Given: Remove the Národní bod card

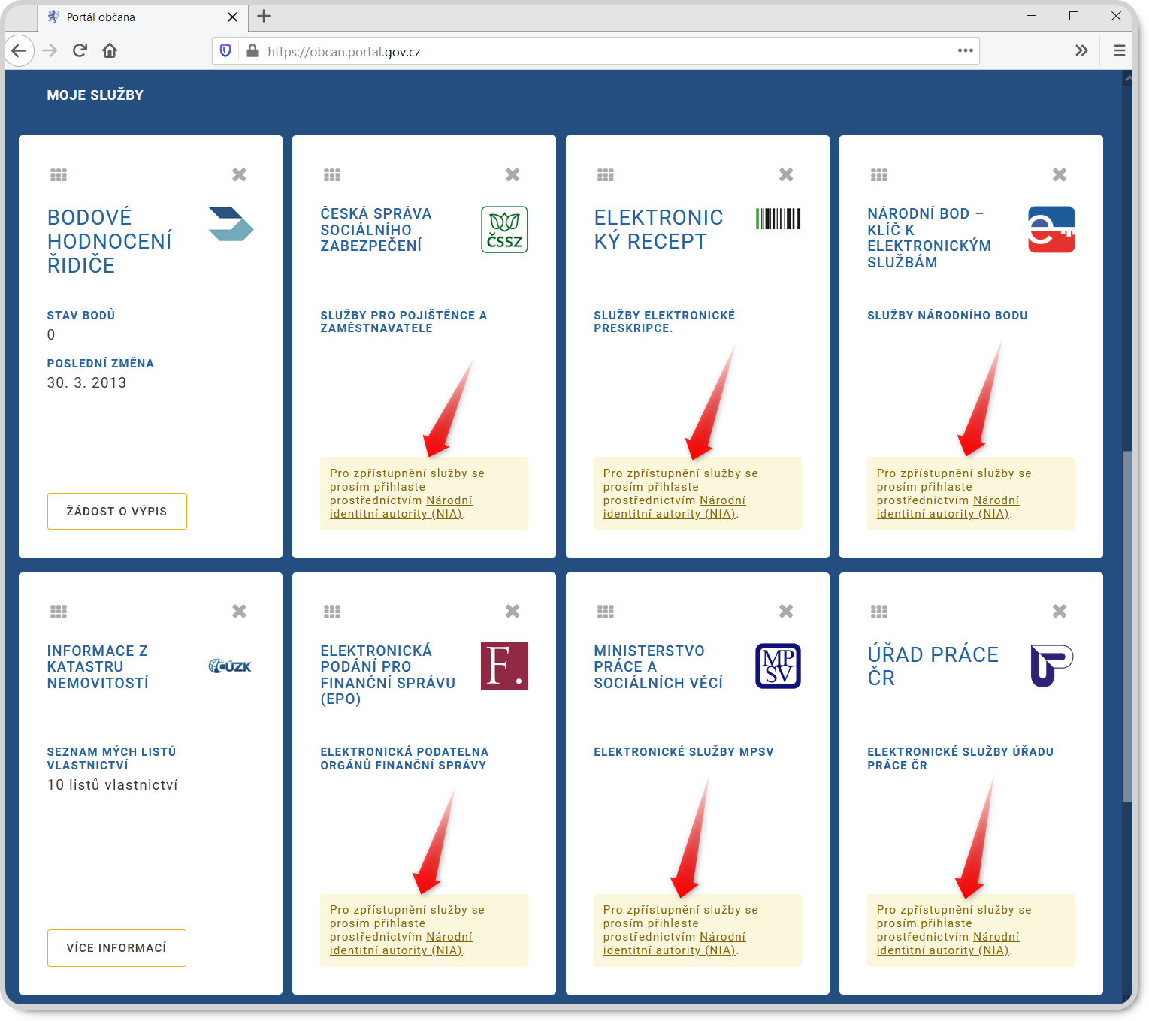Looking at the screenshot, I should coord(1060,174).
